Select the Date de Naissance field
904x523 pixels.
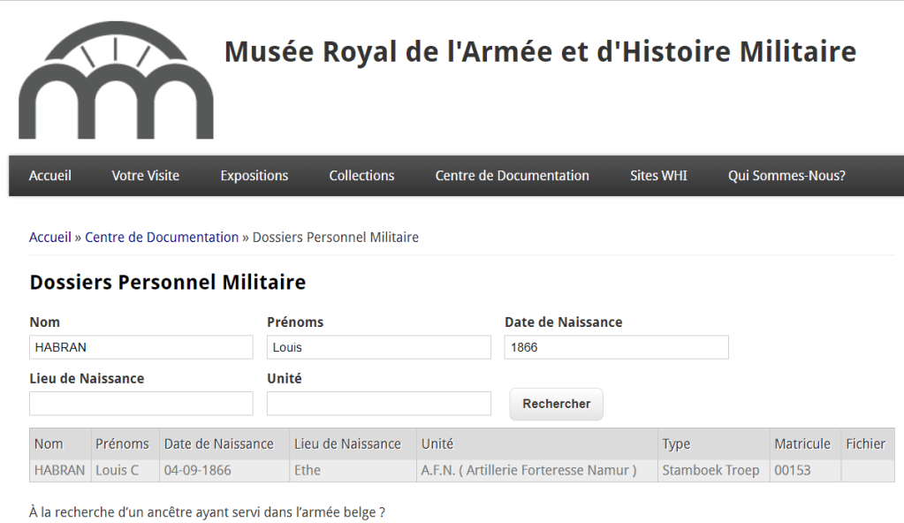pos(616,347)
